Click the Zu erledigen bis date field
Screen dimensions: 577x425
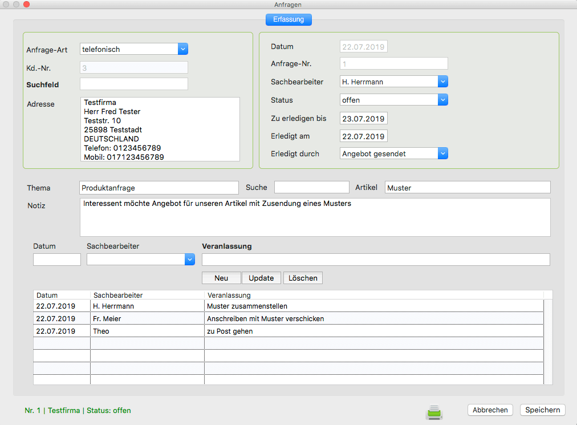click(364, 118)
